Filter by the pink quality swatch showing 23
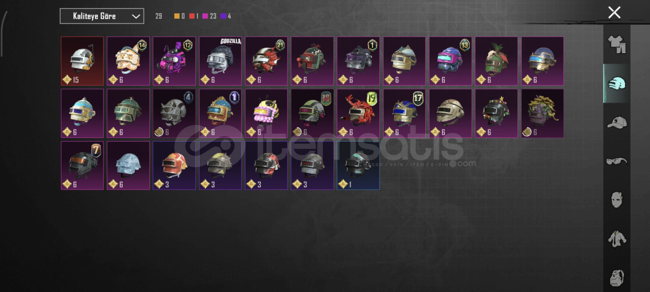Screen dimensions: 650x292 205,16
